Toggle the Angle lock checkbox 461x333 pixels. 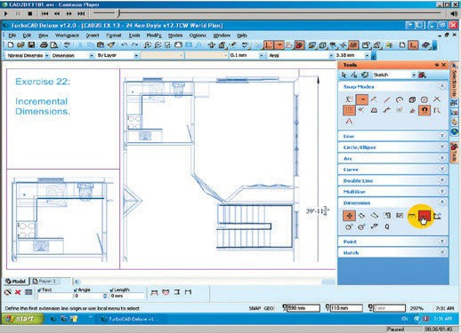pyautogui.click(x=75, y=289)
